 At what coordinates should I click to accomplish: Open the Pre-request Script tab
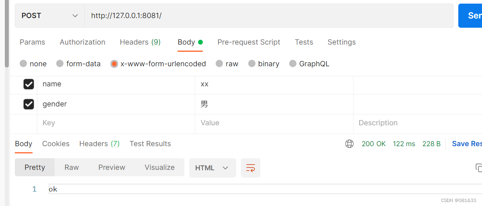point(249,42)
